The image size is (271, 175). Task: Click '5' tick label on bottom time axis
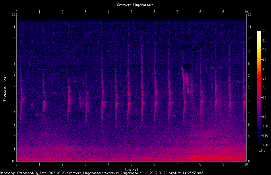131,164
